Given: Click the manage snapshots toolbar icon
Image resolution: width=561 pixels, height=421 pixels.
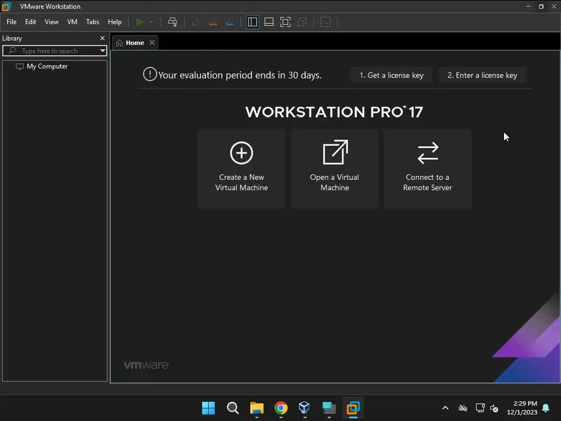Looking at the screenshot, I should tap(230, 22).
